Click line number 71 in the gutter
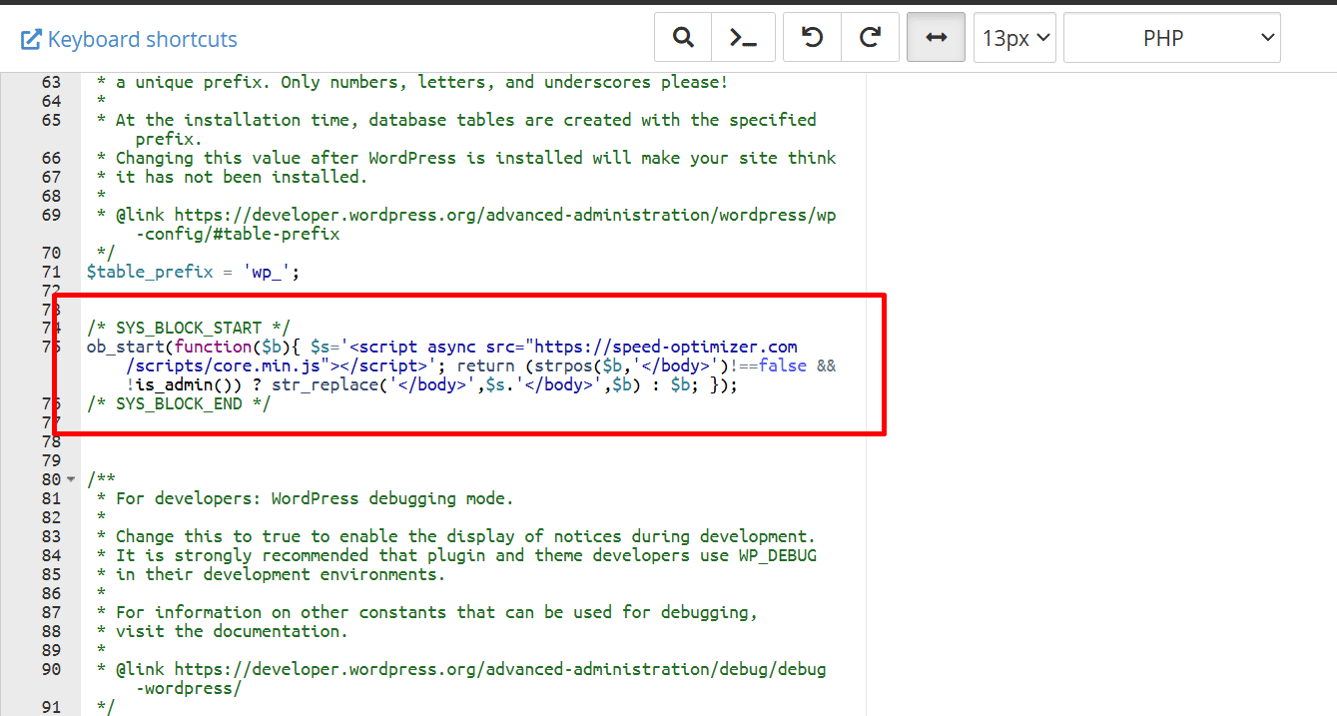1337x716 pixels. point(52,272)
